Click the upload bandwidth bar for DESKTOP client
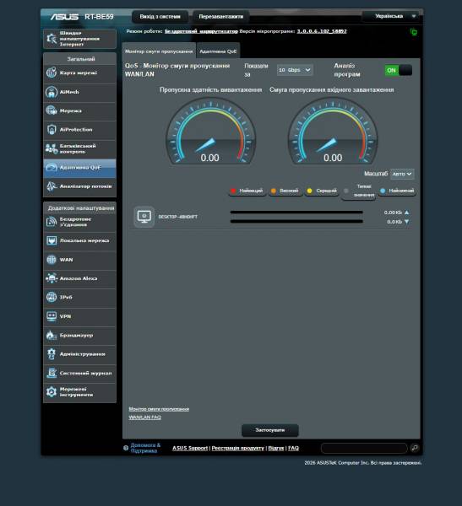462x506 pixels. 296,213
